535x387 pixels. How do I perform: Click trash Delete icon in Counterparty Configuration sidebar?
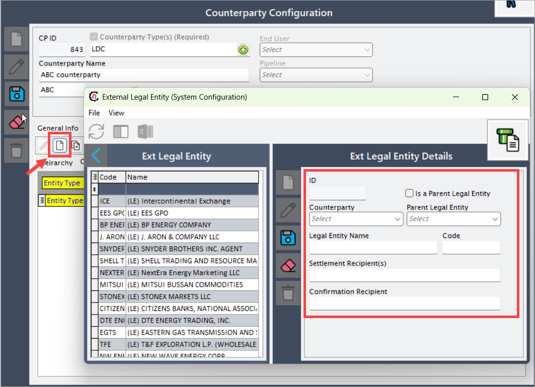17,150
